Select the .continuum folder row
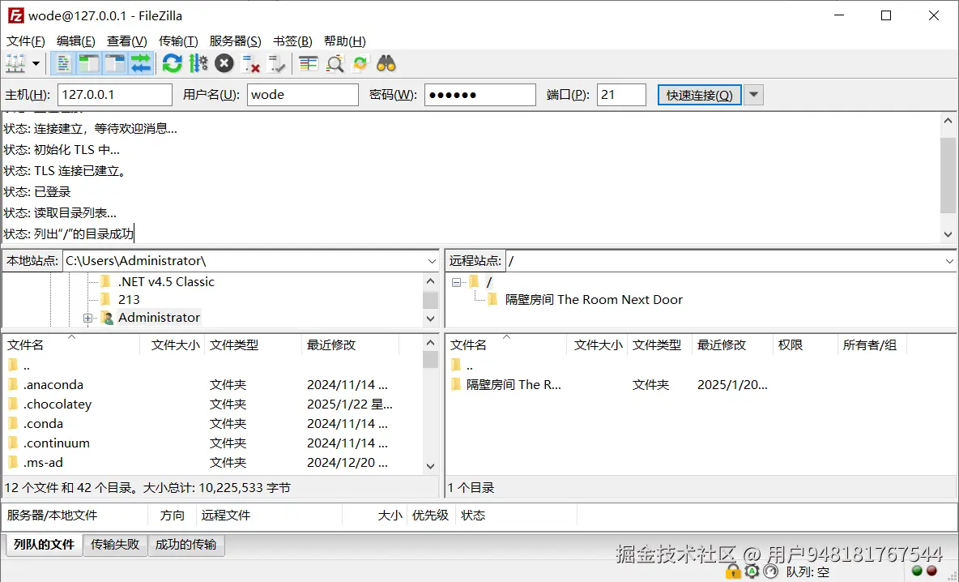Screen dimensions: 959x582 tap(211, 443)
